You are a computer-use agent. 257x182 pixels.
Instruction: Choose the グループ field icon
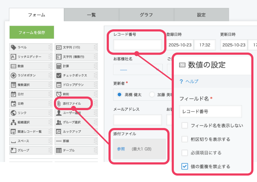click(x=13, y=150)
